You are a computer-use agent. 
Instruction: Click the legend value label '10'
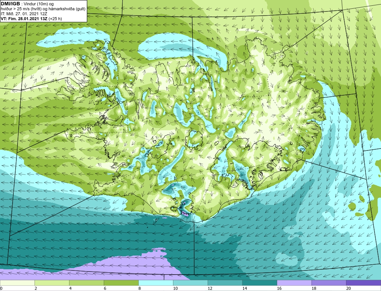pos(175,288)
